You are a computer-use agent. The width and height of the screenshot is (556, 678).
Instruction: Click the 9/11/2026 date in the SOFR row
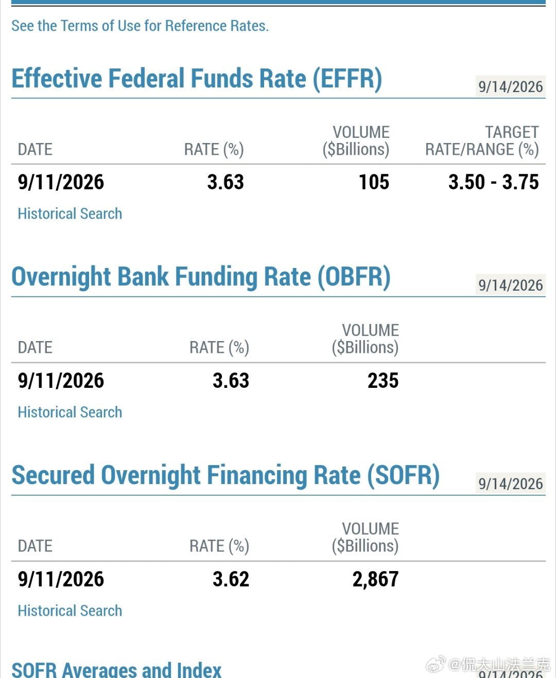[x=61, y=579]
